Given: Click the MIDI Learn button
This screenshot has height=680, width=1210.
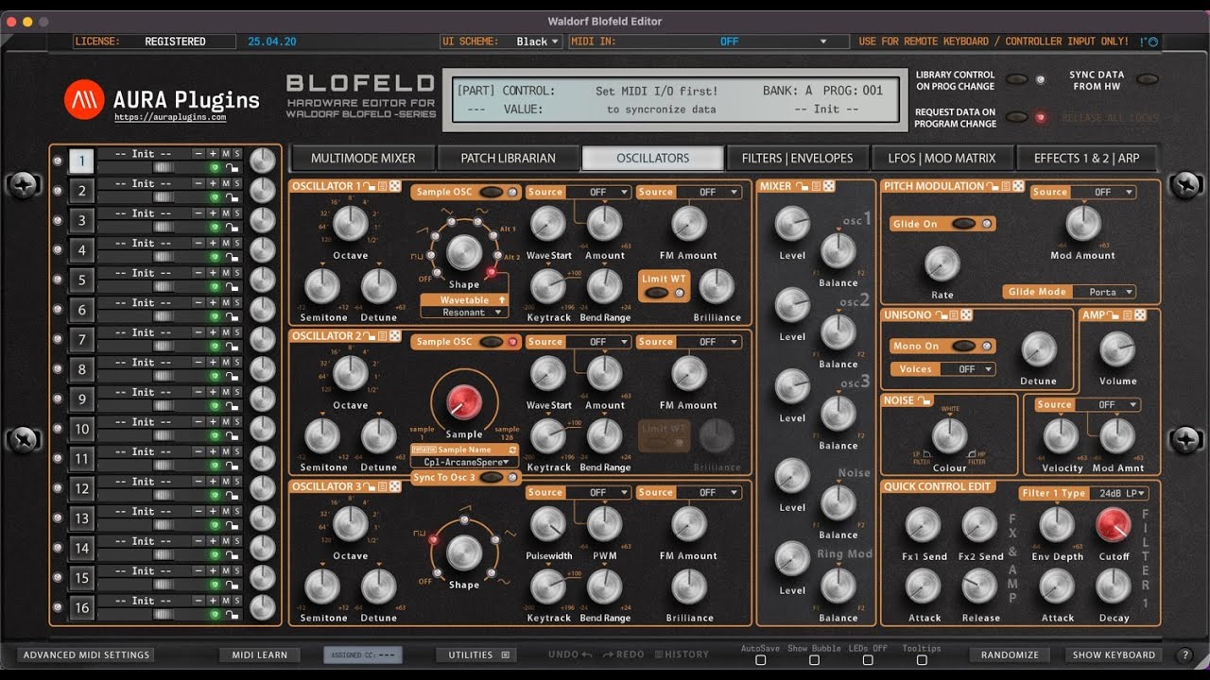Looking at the screenshot, I should (259, 654).
